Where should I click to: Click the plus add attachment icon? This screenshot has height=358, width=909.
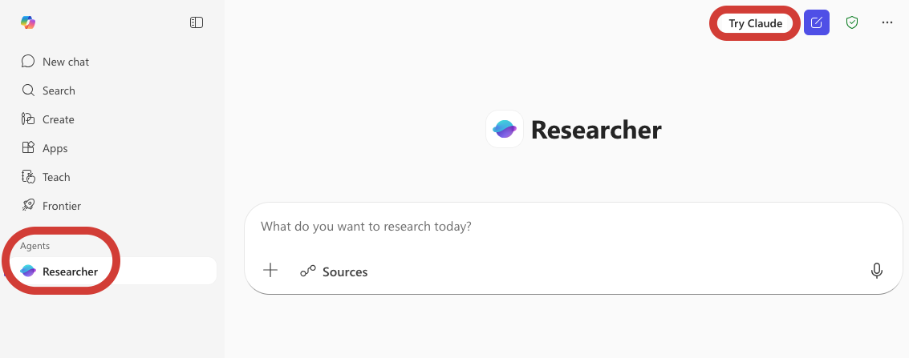(x=271, y=271)
